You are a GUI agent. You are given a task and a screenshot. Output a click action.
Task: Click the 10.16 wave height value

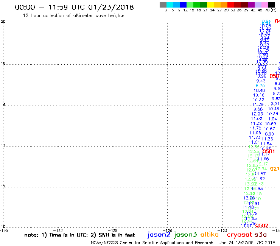pos(259,95)
